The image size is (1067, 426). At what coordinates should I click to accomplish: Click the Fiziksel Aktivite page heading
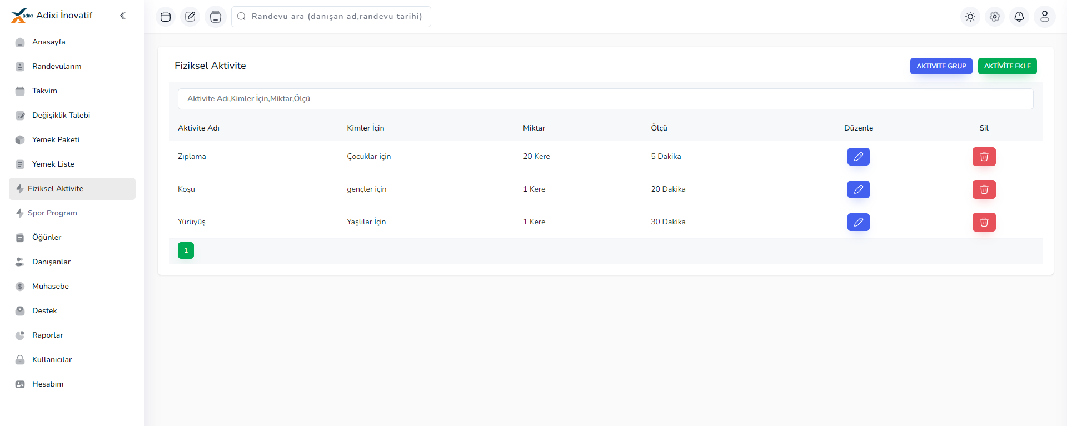click(210, 66)
